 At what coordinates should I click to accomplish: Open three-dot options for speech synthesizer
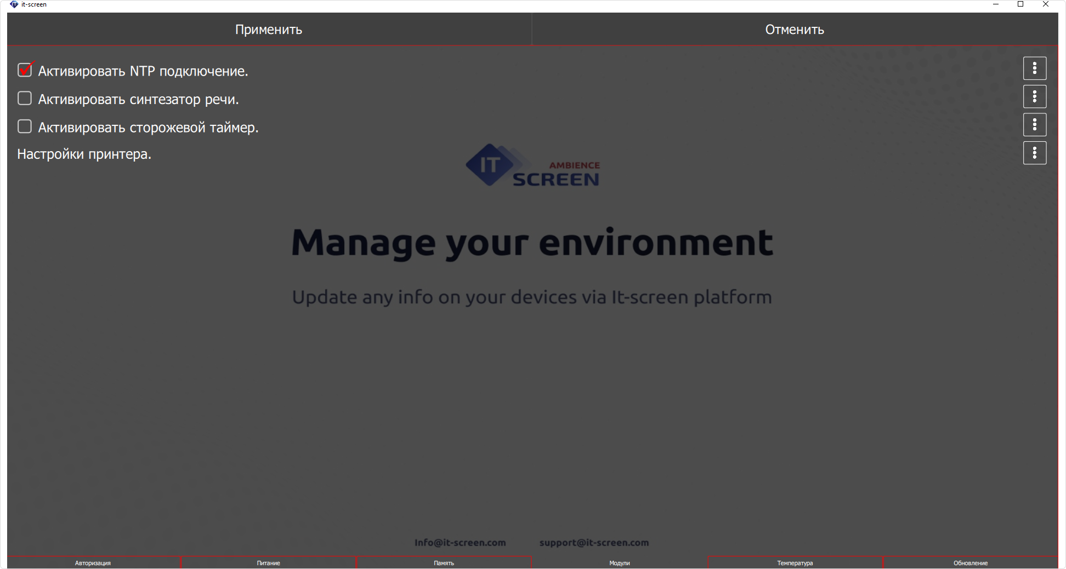[x=1034, y=97]
